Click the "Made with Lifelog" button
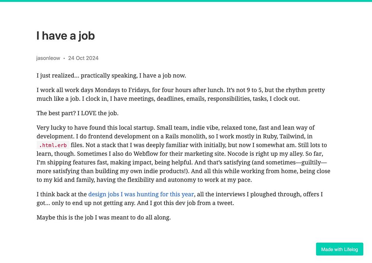Viewport: 372px width, 263px height. coord(339,249)
